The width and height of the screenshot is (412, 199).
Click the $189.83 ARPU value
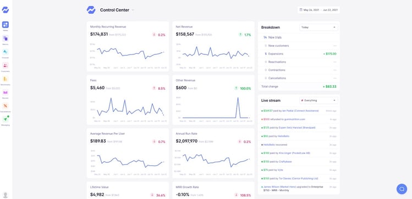(x=98, y=141)
